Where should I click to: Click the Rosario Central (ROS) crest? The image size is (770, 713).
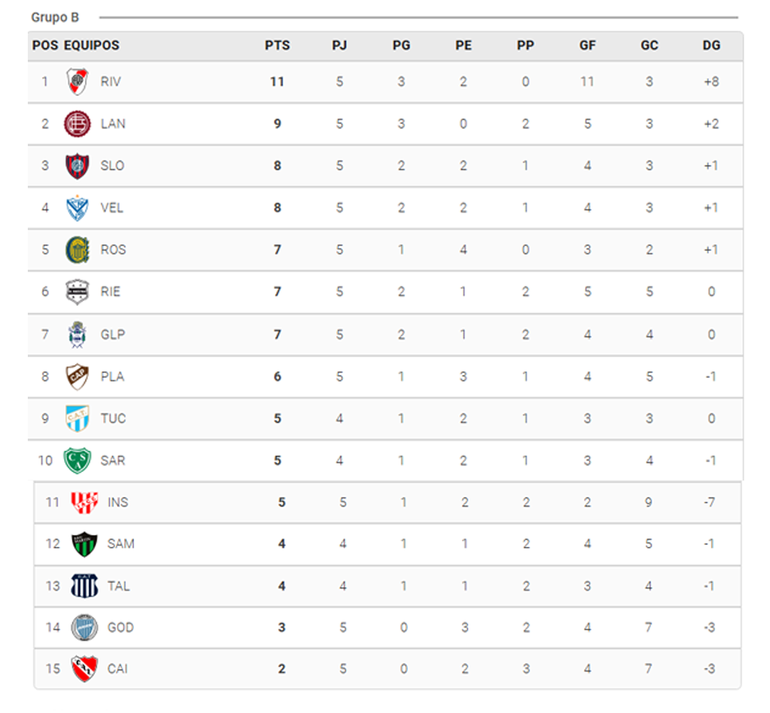coord(76,250)
